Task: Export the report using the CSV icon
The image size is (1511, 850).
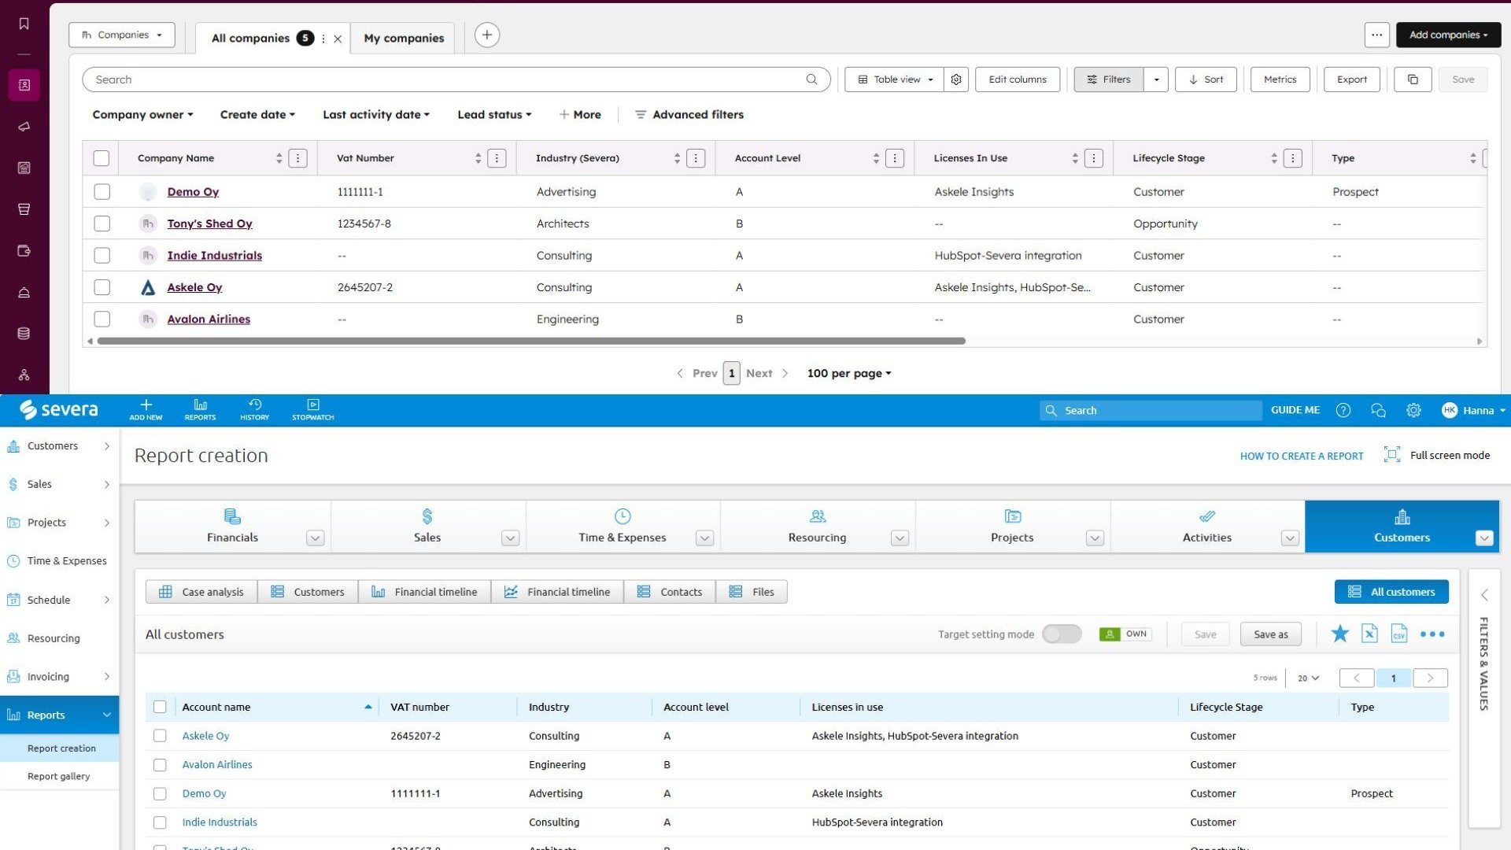Action: pyautogui.click(x=1399, y=634)
